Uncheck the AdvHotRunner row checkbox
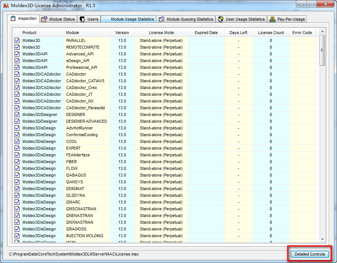This screenshot has width=337, height=263. coord(17,128)
